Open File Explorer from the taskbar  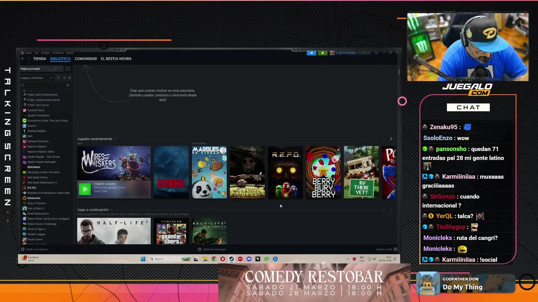point(205,259)
